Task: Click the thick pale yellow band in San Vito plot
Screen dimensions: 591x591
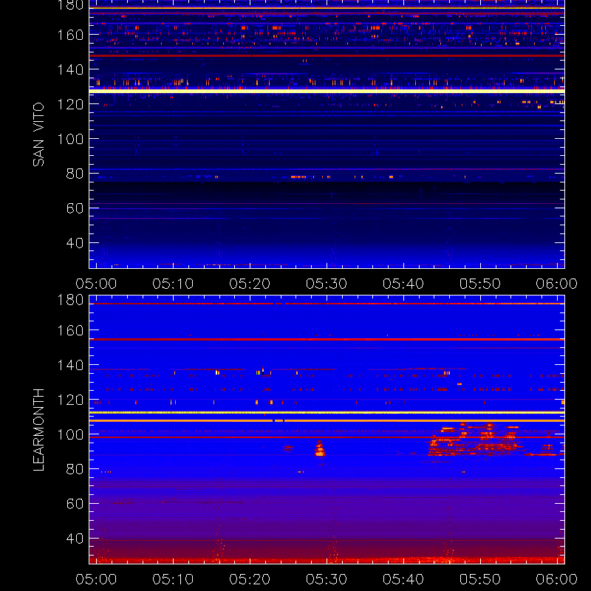Action: coord(327,91)
